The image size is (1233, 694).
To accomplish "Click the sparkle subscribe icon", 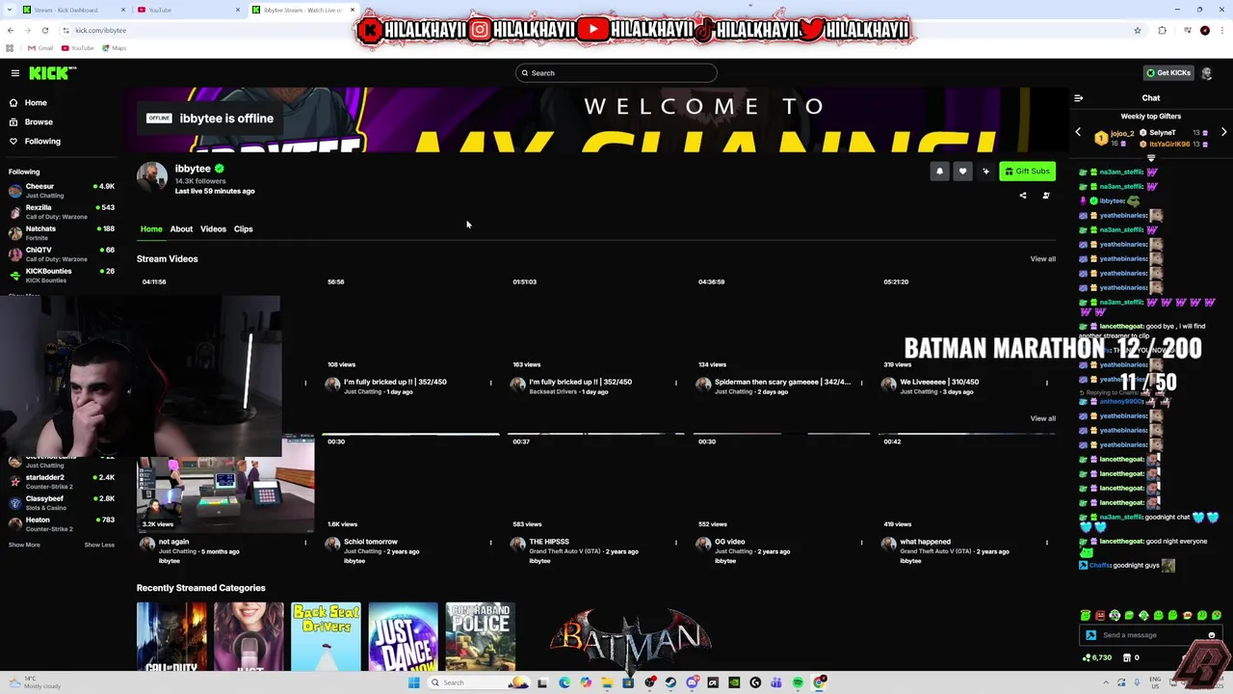I will point(985,172).
